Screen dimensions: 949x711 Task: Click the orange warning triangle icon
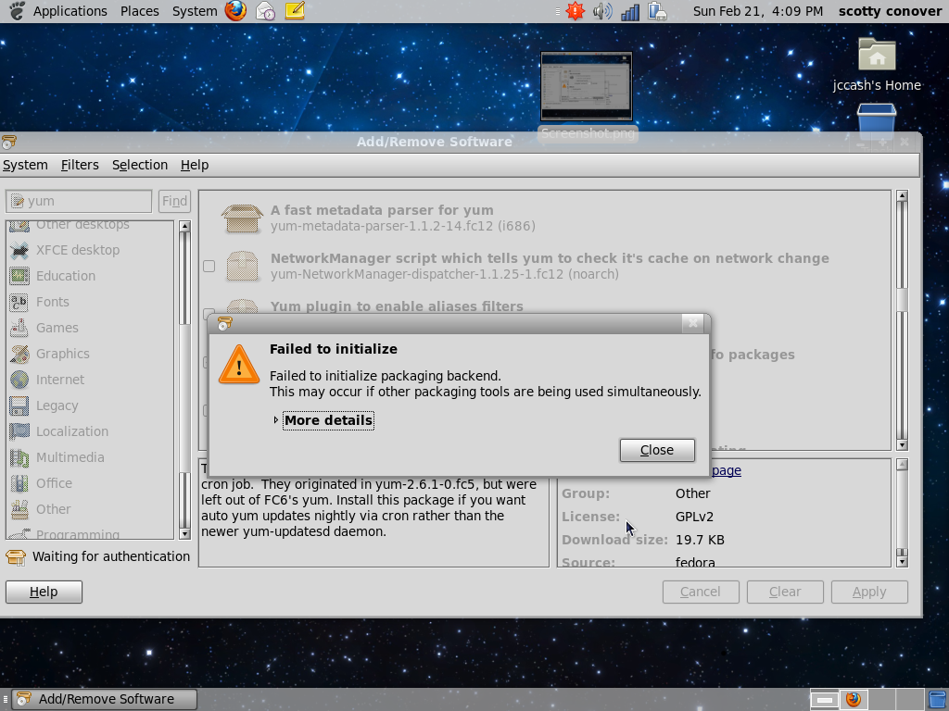(239, 365)
